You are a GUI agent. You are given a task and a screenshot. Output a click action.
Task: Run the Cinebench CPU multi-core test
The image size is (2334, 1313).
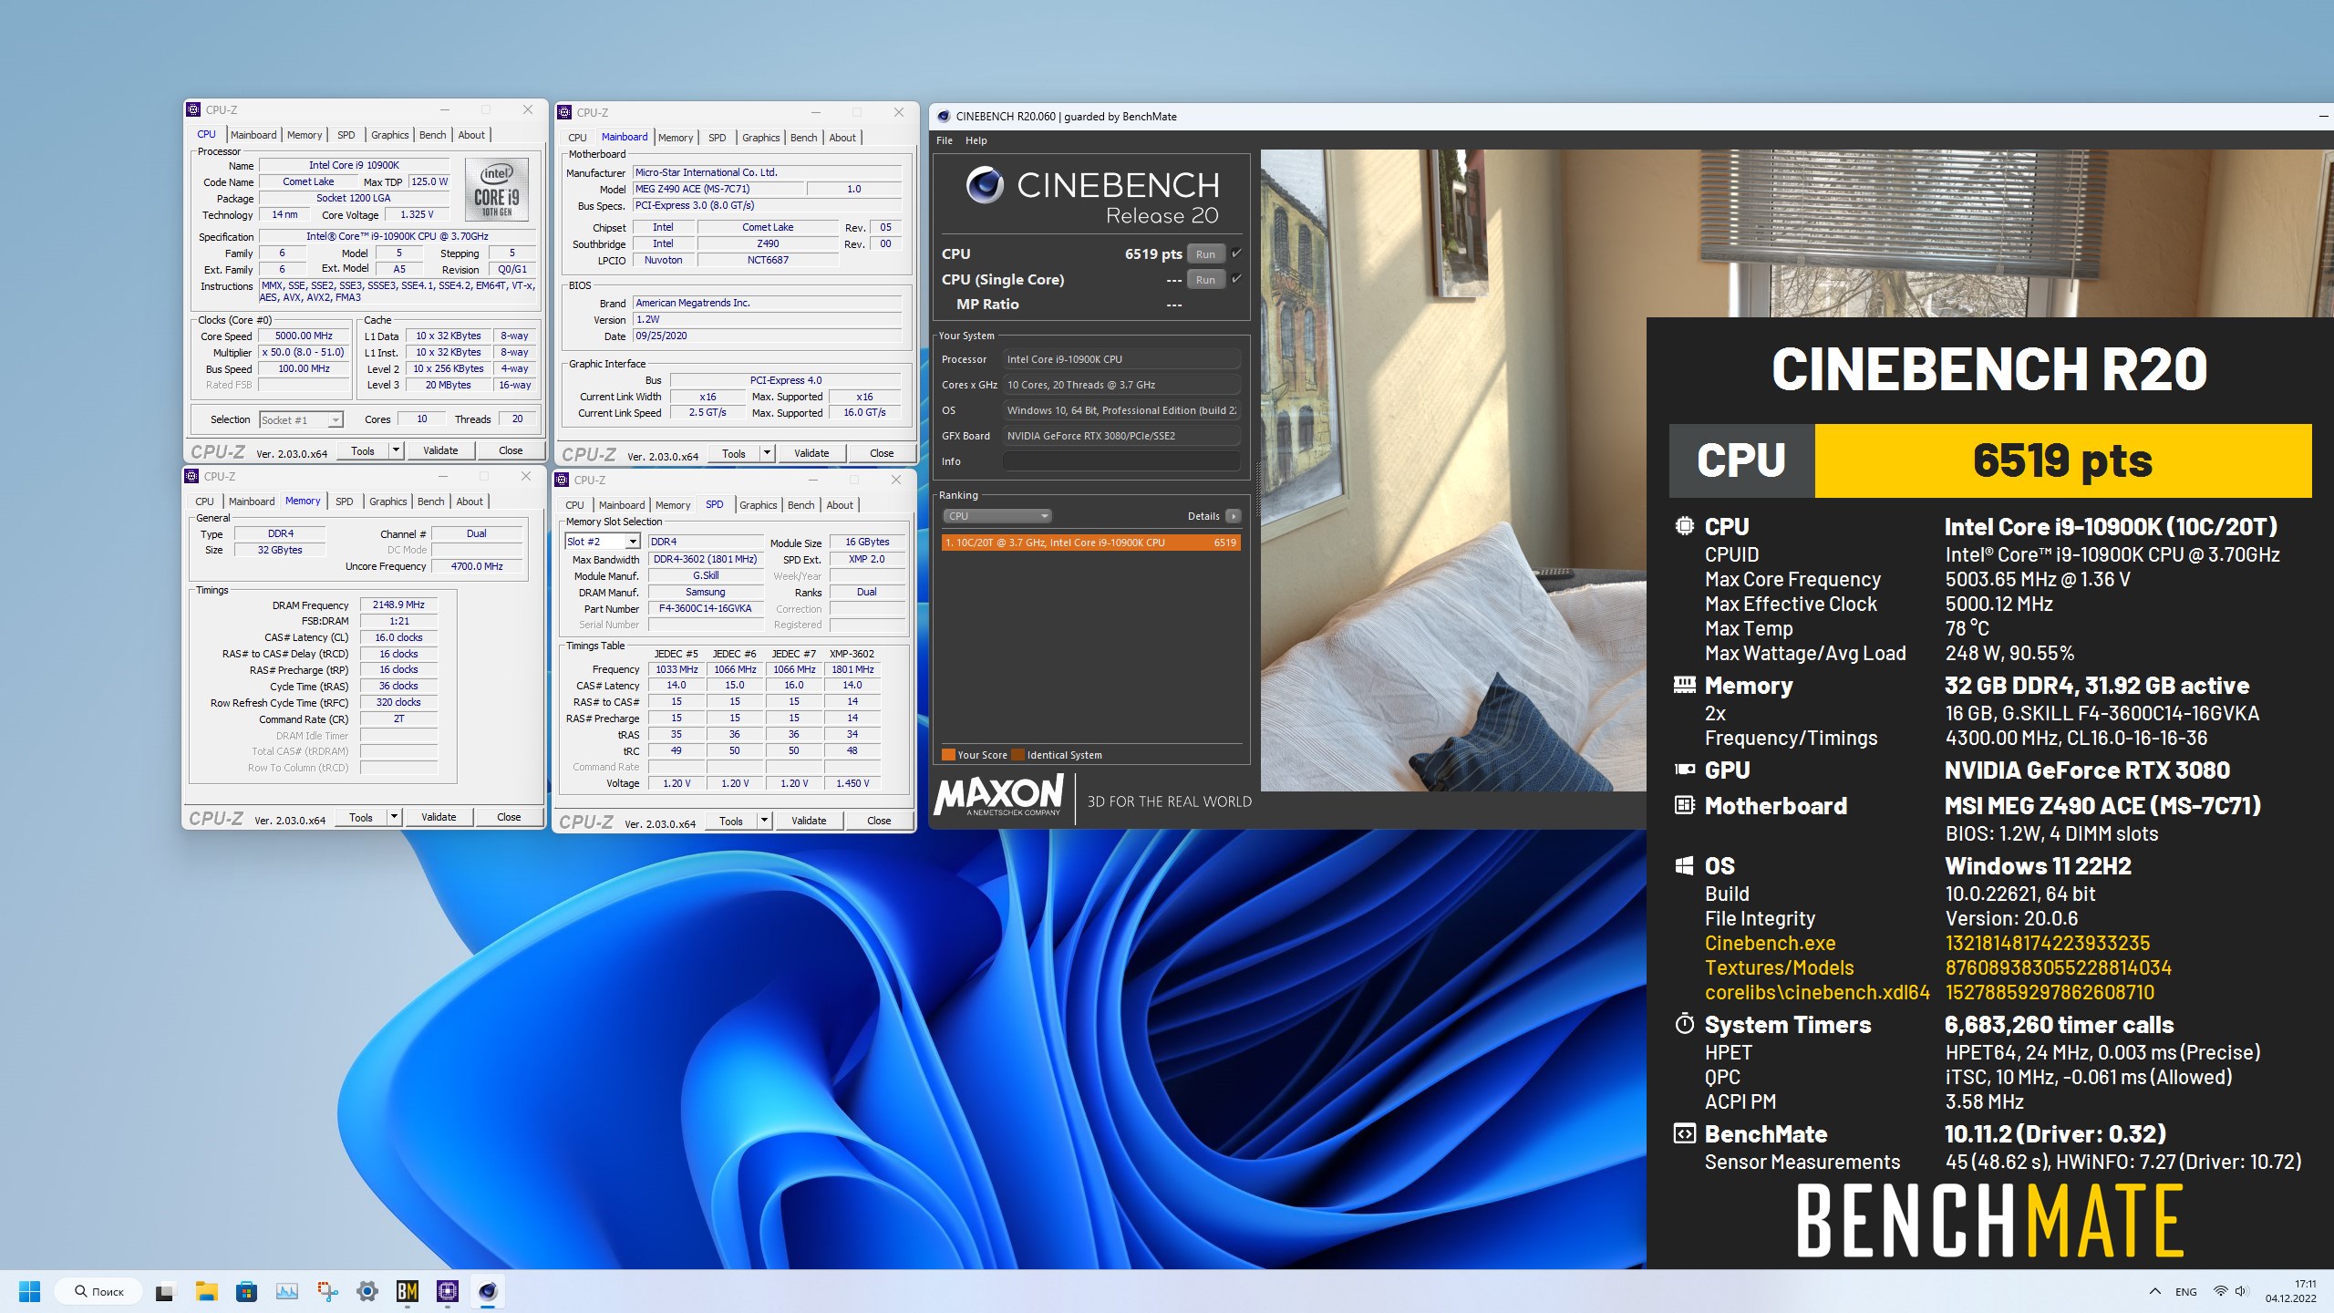point(1205,254)
